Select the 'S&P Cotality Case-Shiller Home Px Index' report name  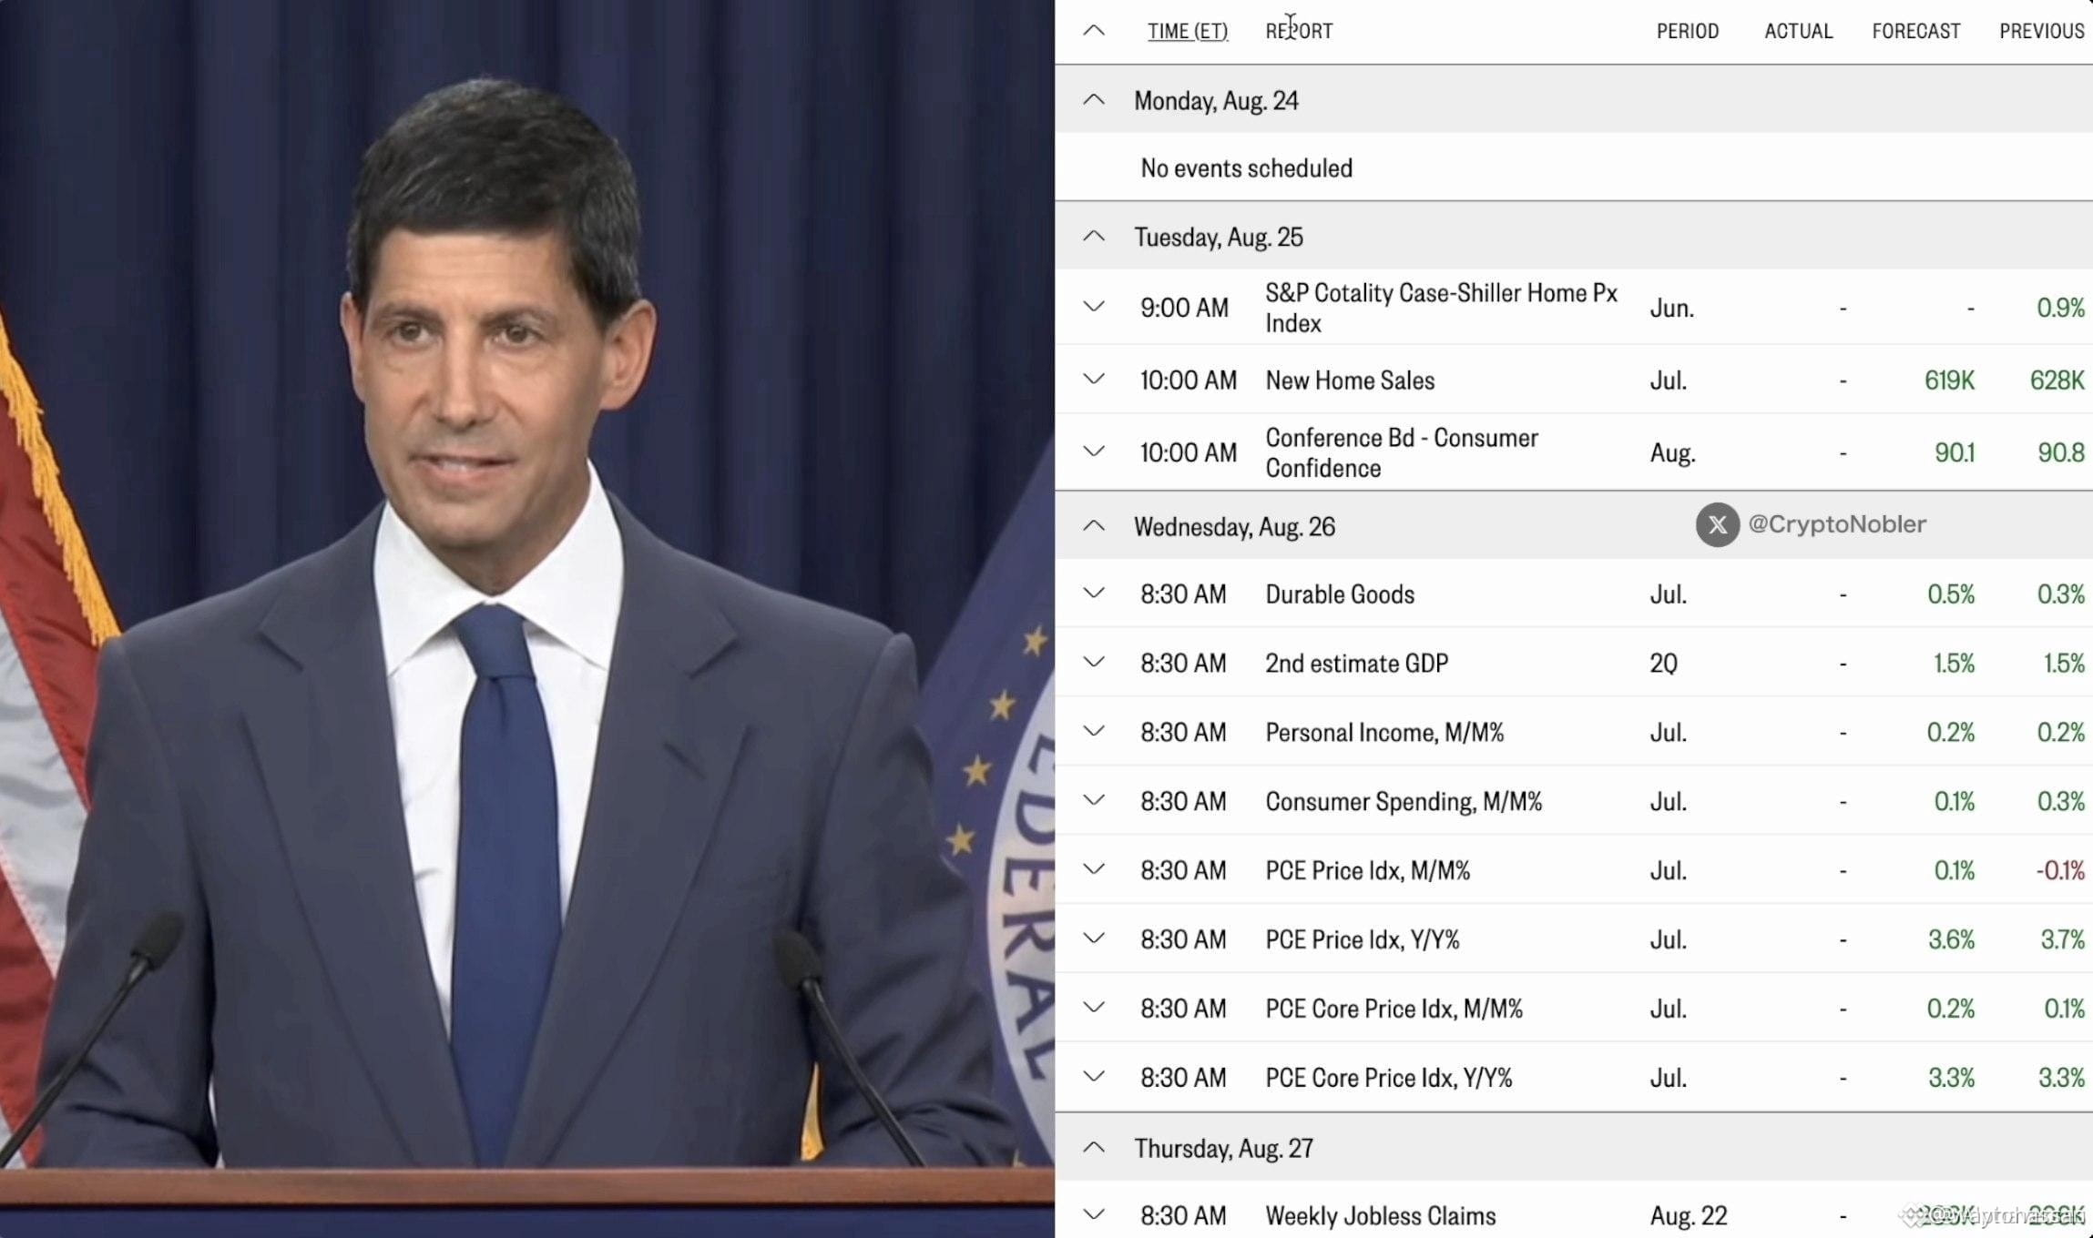point(1442,308)
